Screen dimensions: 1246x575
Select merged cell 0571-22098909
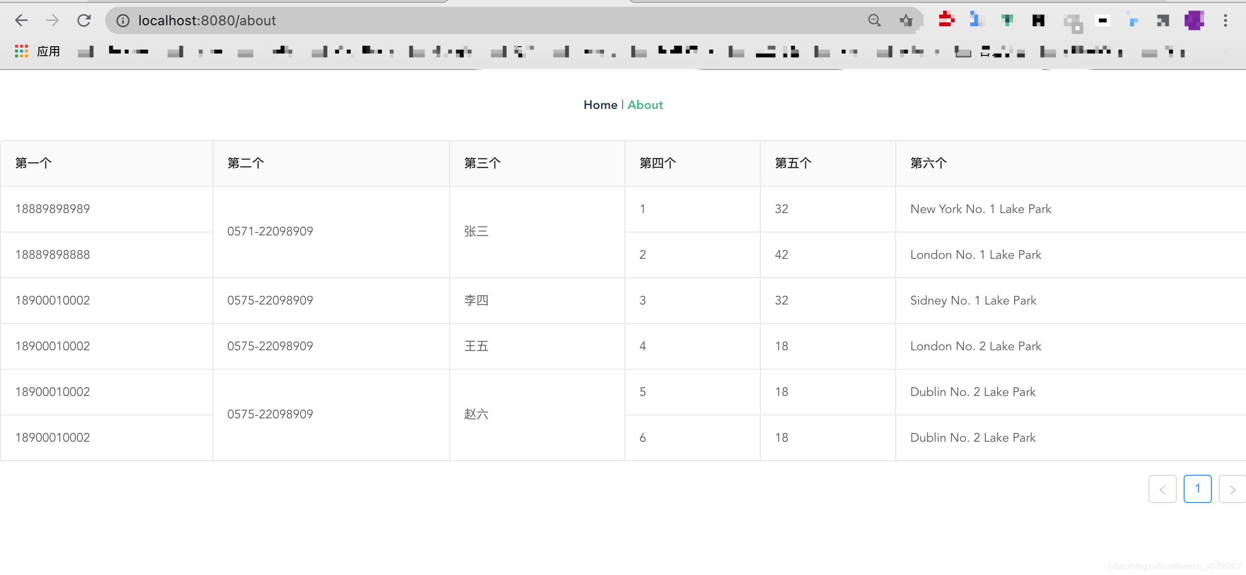(331, 232)
